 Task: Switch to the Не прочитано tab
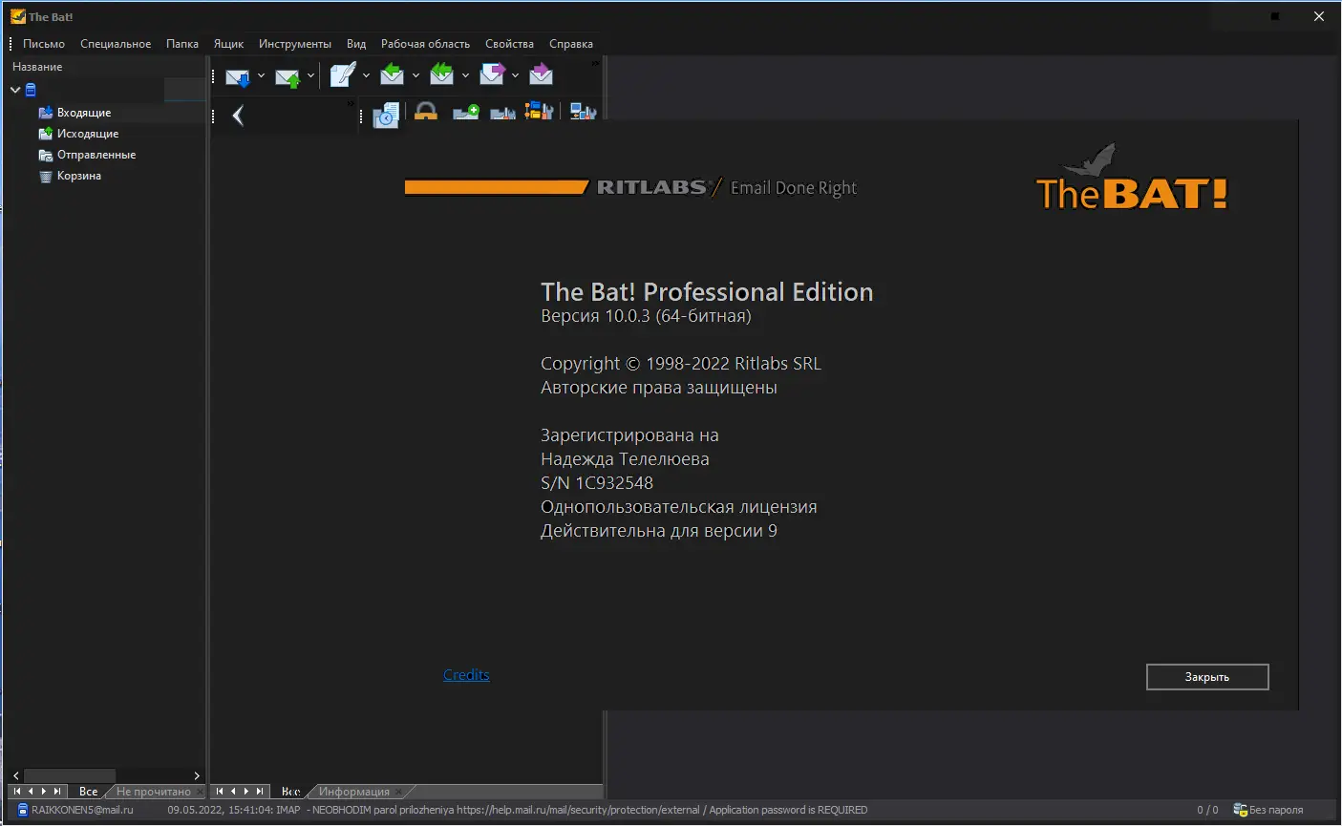pyautogui.click(x=153, y=792)
